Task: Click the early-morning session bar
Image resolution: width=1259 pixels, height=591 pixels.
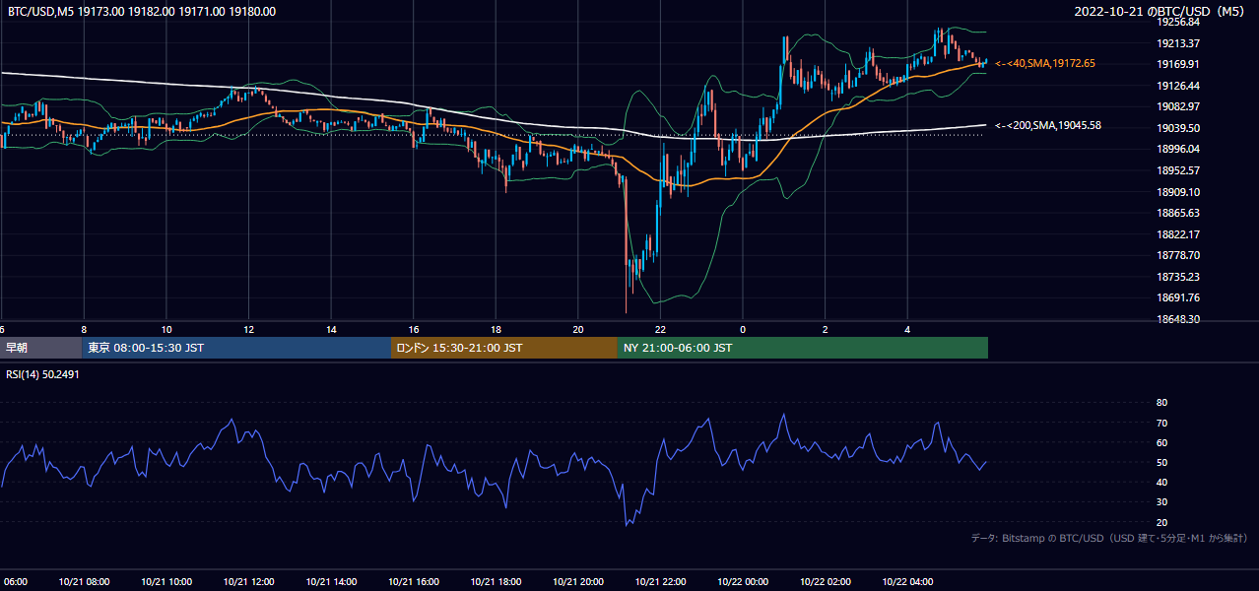Action: pyautogui.click(x=40, y=348)
